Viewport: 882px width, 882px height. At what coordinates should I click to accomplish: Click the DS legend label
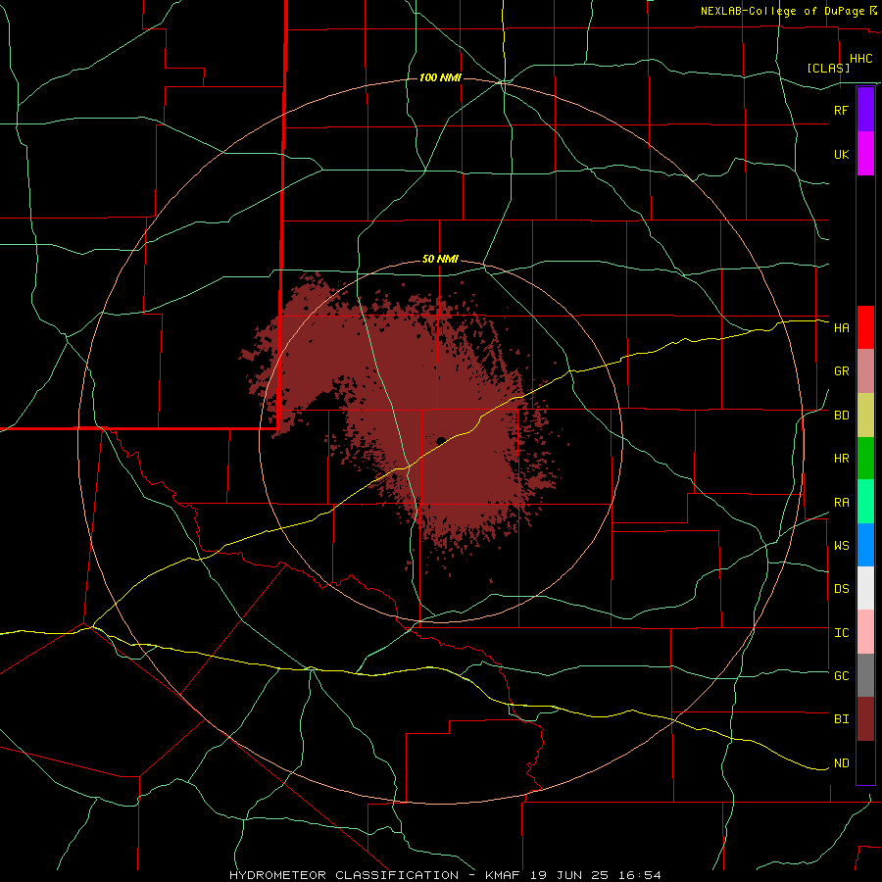click(x=841, y=589)
